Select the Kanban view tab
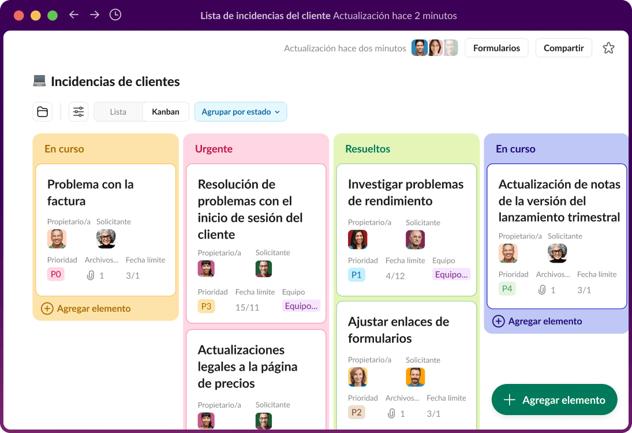The height and width of the screenshot is (433, 632). click(x=165, y=111)
